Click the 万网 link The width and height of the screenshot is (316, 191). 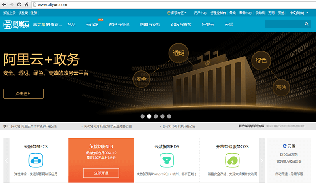pyautogui.click(x=271, y=13)
